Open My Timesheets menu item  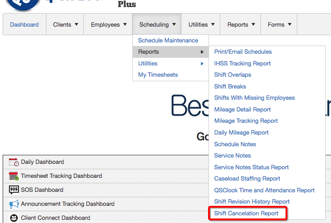(x=158, y=75)
